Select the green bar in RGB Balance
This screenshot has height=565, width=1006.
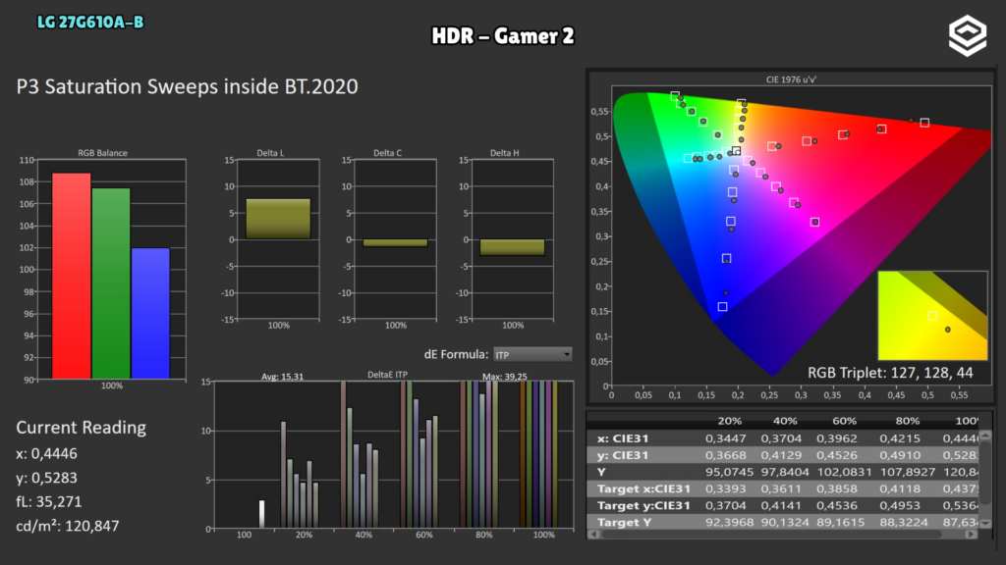(x=111, y=283)
